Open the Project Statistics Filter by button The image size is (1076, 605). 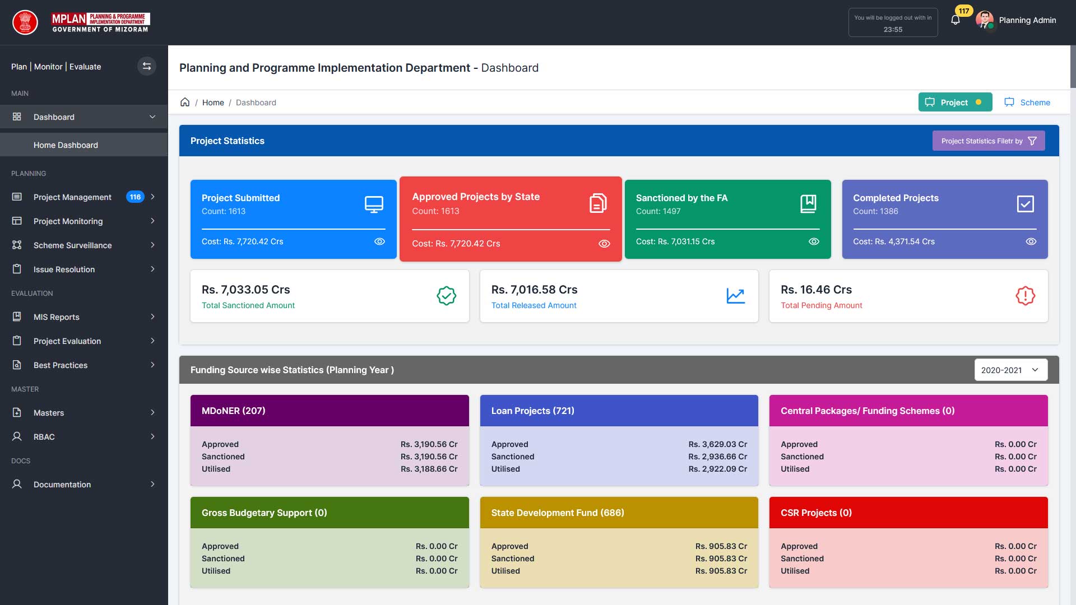(988, 141)
